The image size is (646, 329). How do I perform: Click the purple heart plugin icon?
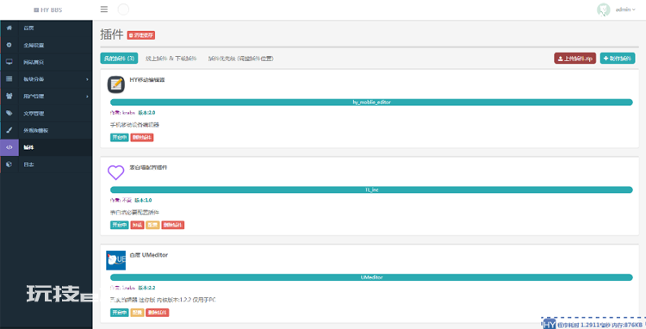tap(115, 172)
